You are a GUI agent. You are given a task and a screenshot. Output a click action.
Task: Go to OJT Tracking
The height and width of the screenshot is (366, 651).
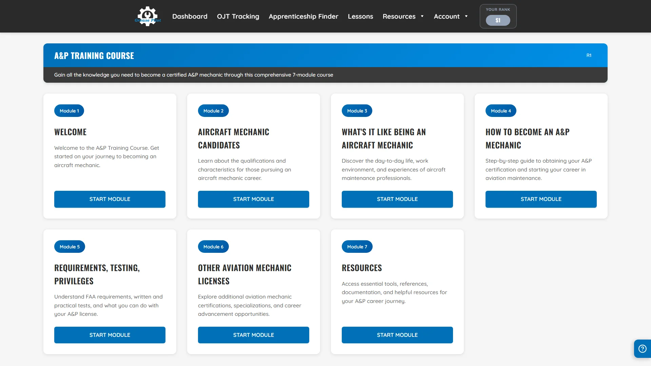click(238, 16)
